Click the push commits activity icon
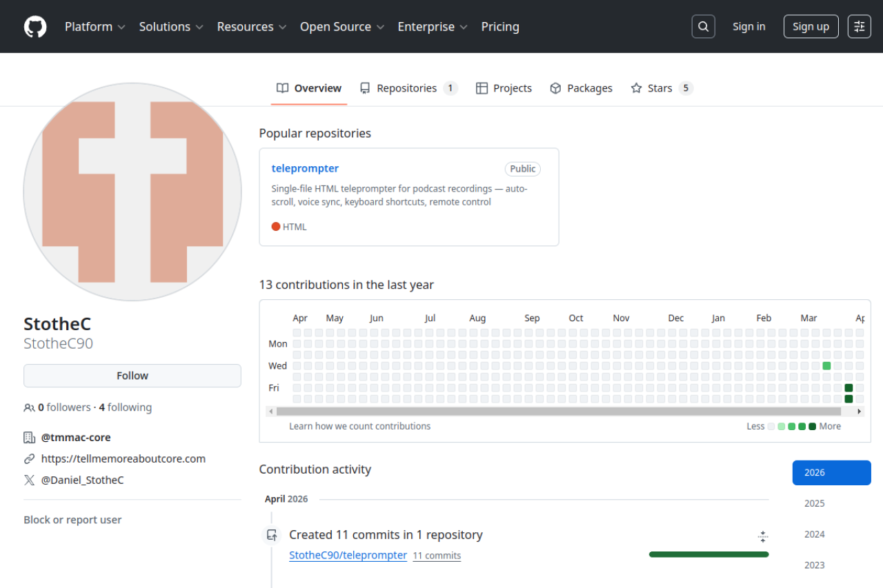Viewport: 883px width, 588px height. [272, 535]
